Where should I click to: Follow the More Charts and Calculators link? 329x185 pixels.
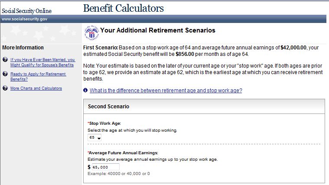click(x=36, y=88)
